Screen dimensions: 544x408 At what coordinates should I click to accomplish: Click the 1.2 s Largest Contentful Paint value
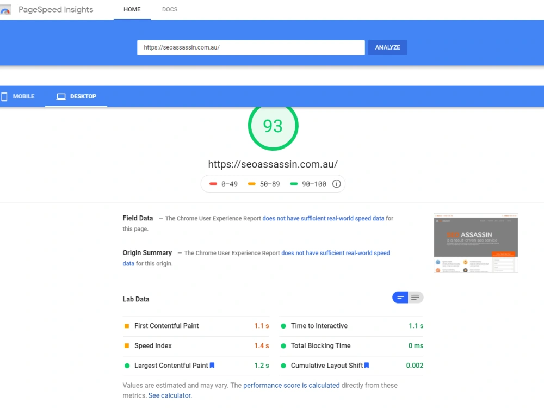pyautogui.click(x=262, y=366)
